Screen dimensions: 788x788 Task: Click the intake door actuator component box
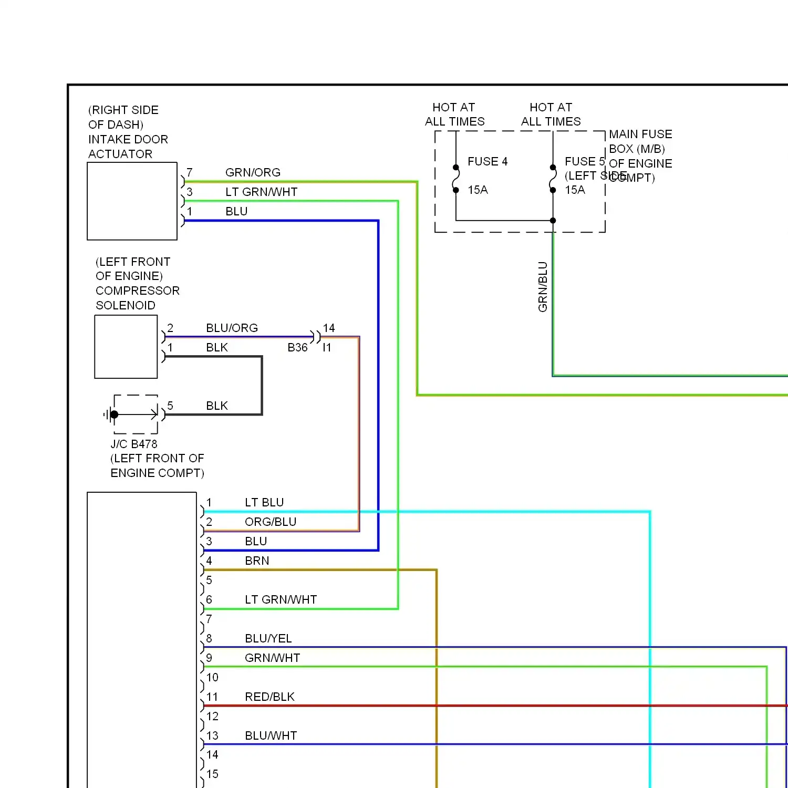point(132,201)
